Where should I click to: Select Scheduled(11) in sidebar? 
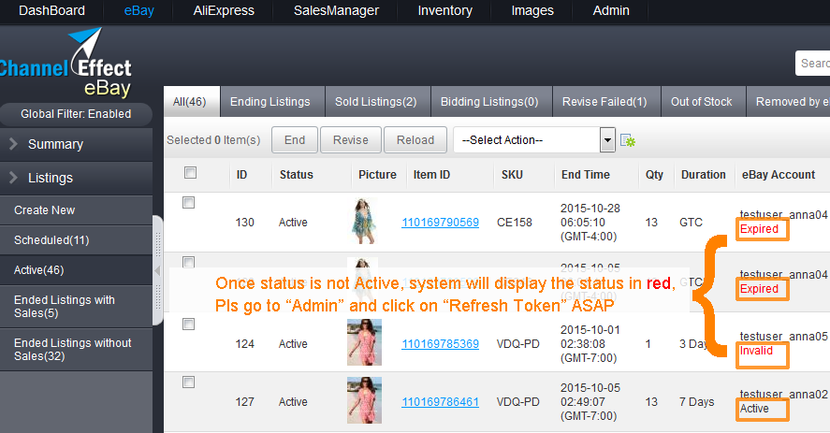coord(76,240)
